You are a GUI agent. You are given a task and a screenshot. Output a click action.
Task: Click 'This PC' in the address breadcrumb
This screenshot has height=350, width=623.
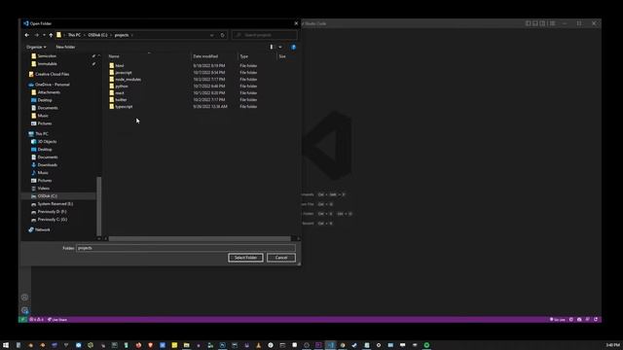click(74, 35)
